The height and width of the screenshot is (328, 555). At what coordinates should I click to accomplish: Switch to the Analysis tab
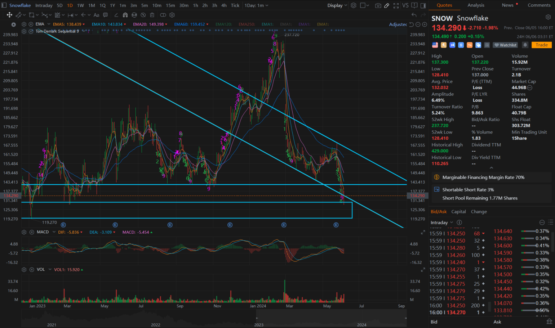click(476, 5)
